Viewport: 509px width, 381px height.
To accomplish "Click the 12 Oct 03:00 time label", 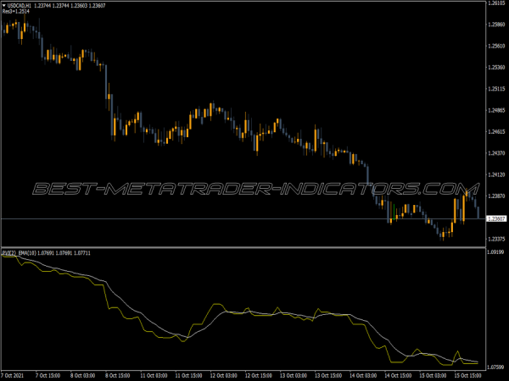I will tap(223, 376).
